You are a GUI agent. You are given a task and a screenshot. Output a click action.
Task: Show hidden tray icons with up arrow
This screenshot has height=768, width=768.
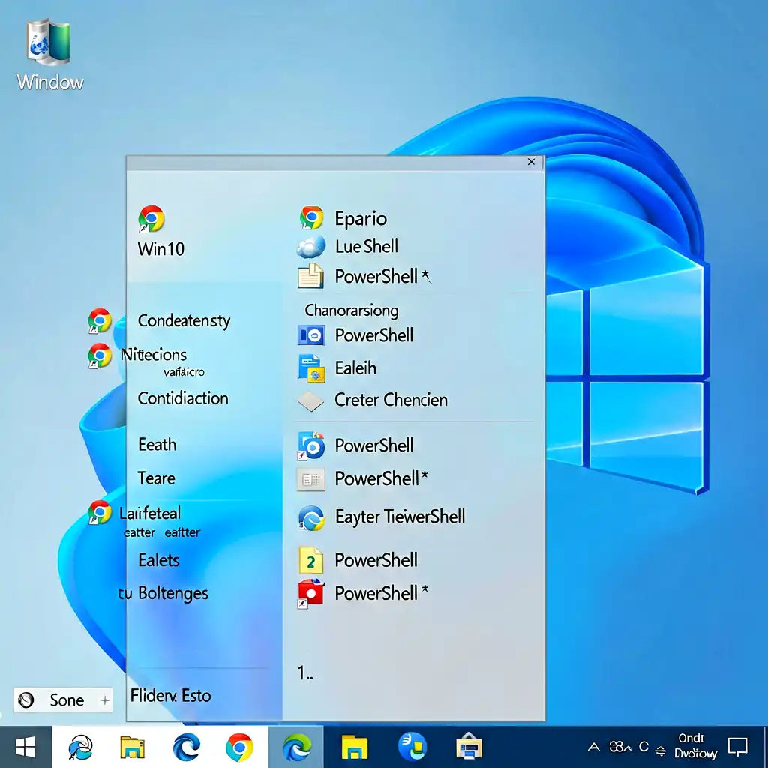coord(594,747)
